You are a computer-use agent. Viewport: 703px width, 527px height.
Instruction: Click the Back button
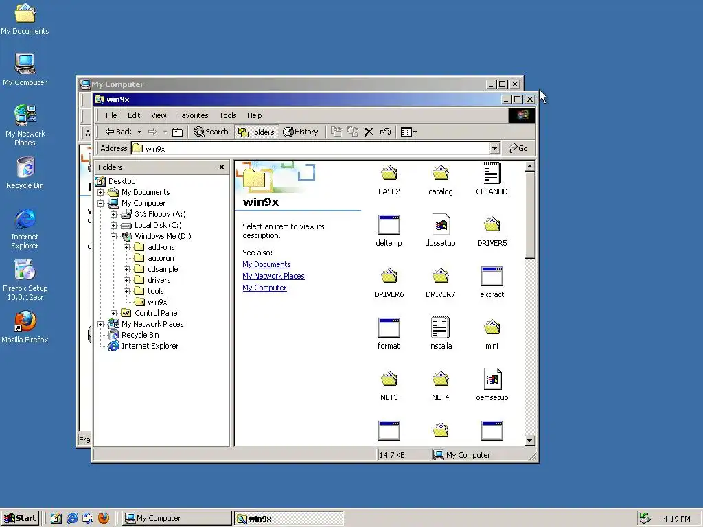[x=118, y=132]
